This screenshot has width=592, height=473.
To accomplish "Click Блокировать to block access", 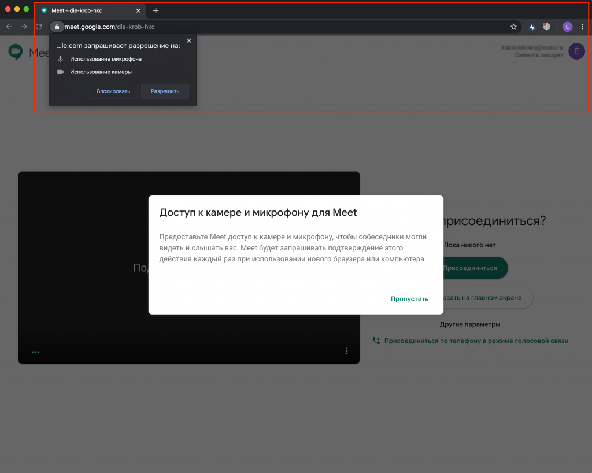I will 113,91.
